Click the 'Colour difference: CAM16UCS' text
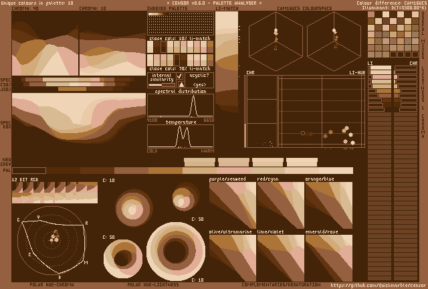 tap(391, 3)
